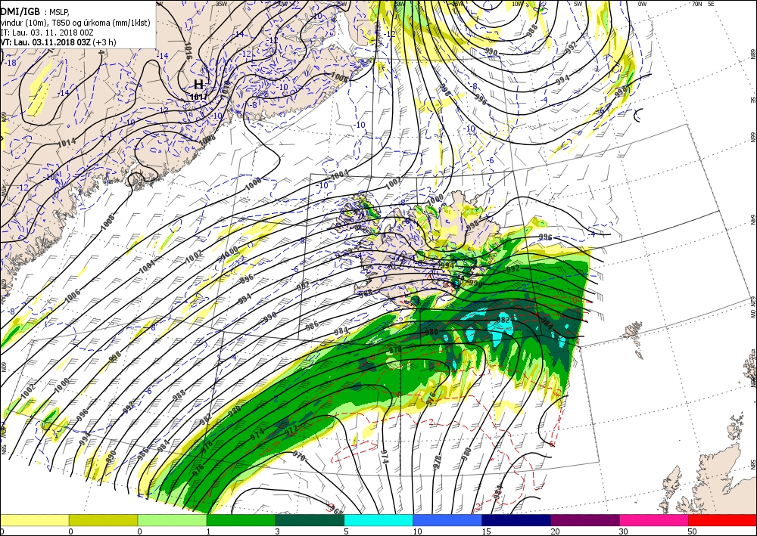Image resolution: width=757 pixels, height=536 pixels.
Task: Click the 'VT: Lau. 03.11.2018 03Z (+3 h)' line
Action: tap(58, 42)
